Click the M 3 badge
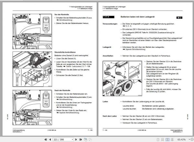The height and width of the screenshot is (142, 194). [x=179, y=18]
